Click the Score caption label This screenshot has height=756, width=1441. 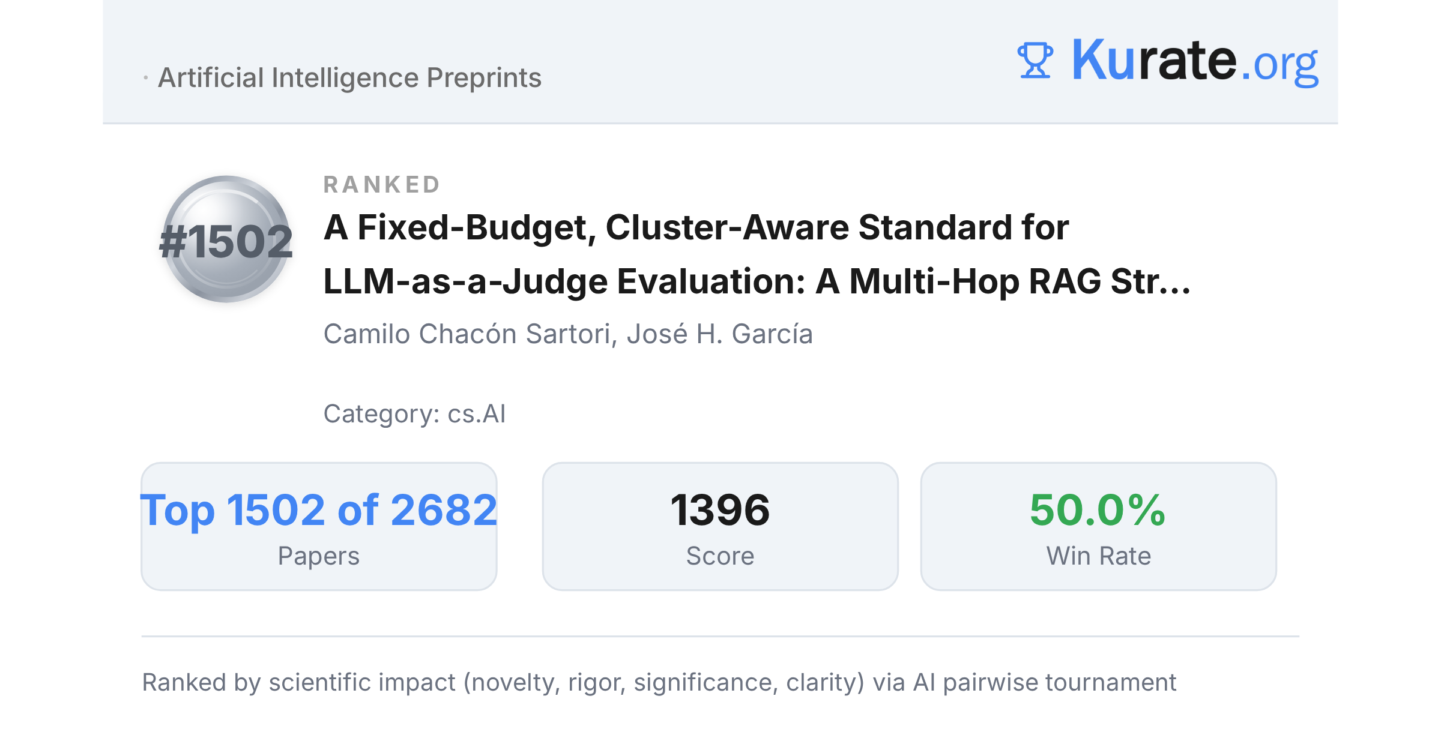(720, 556)
